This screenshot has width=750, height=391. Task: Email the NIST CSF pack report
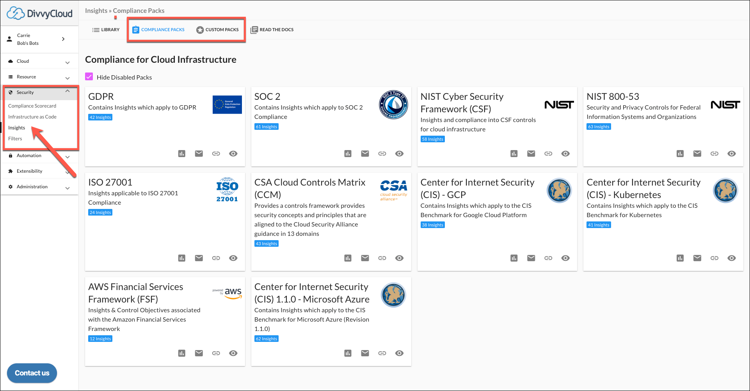coord(531,154)
